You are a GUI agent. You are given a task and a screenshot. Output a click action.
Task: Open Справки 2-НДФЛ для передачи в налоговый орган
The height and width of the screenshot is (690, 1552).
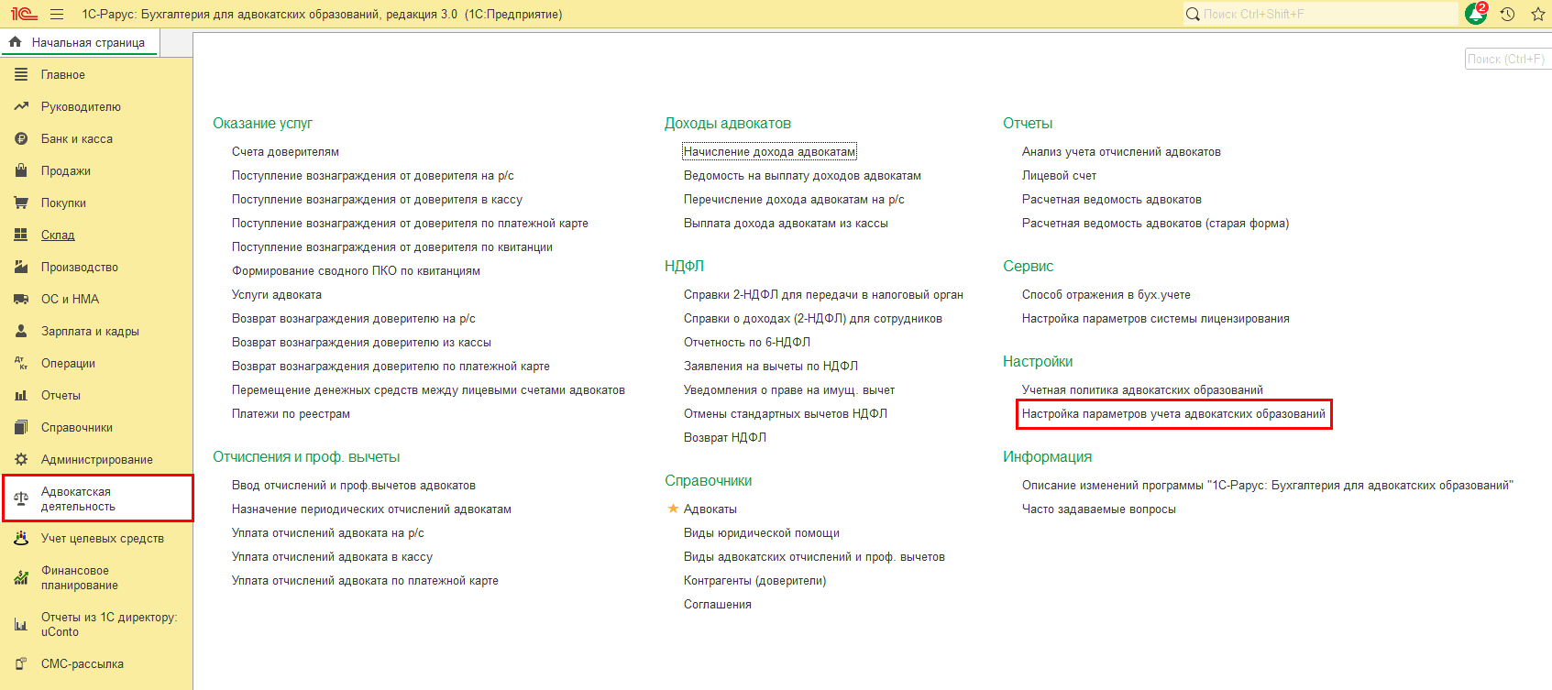pos(823,294)
